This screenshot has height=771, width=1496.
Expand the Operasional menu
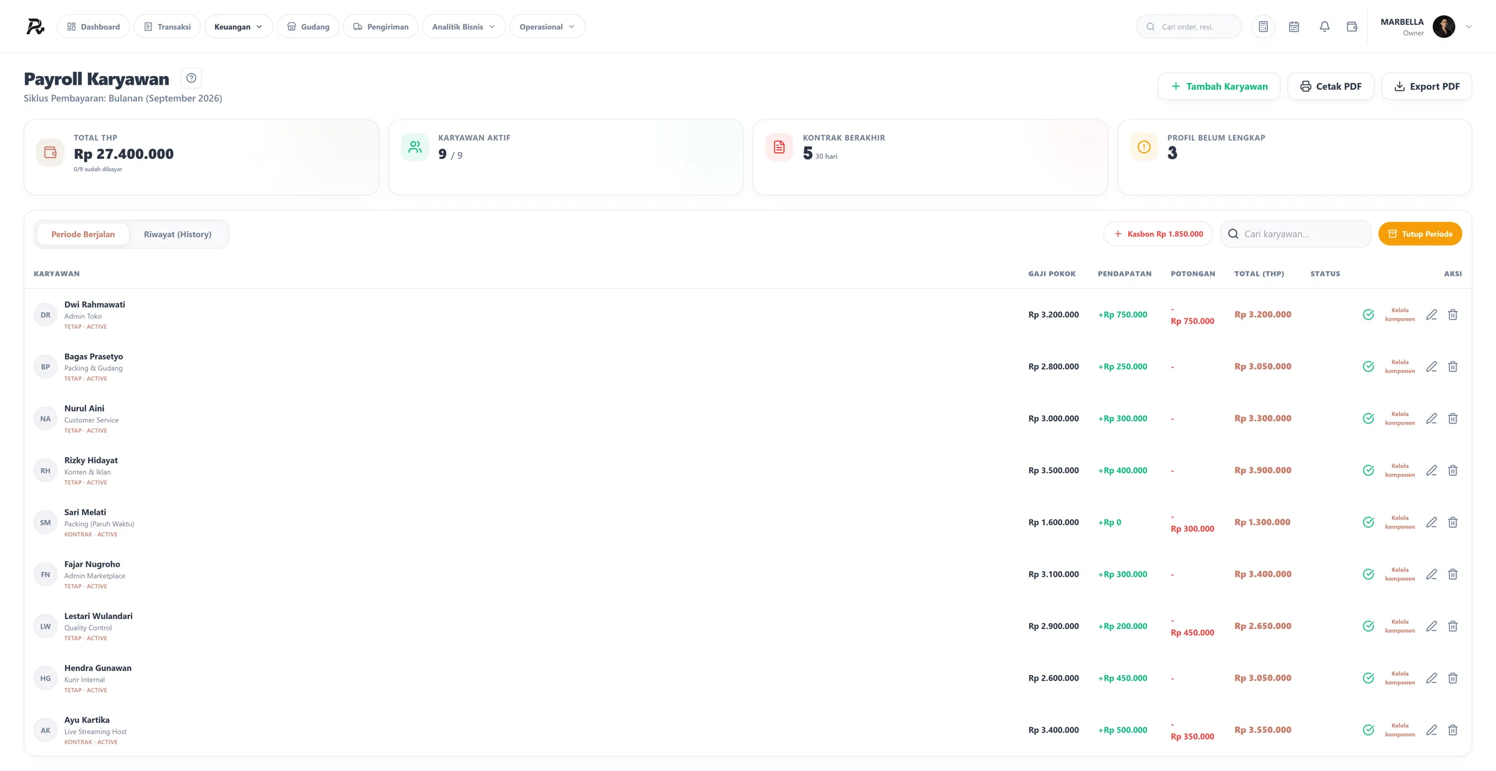(547, 27)
